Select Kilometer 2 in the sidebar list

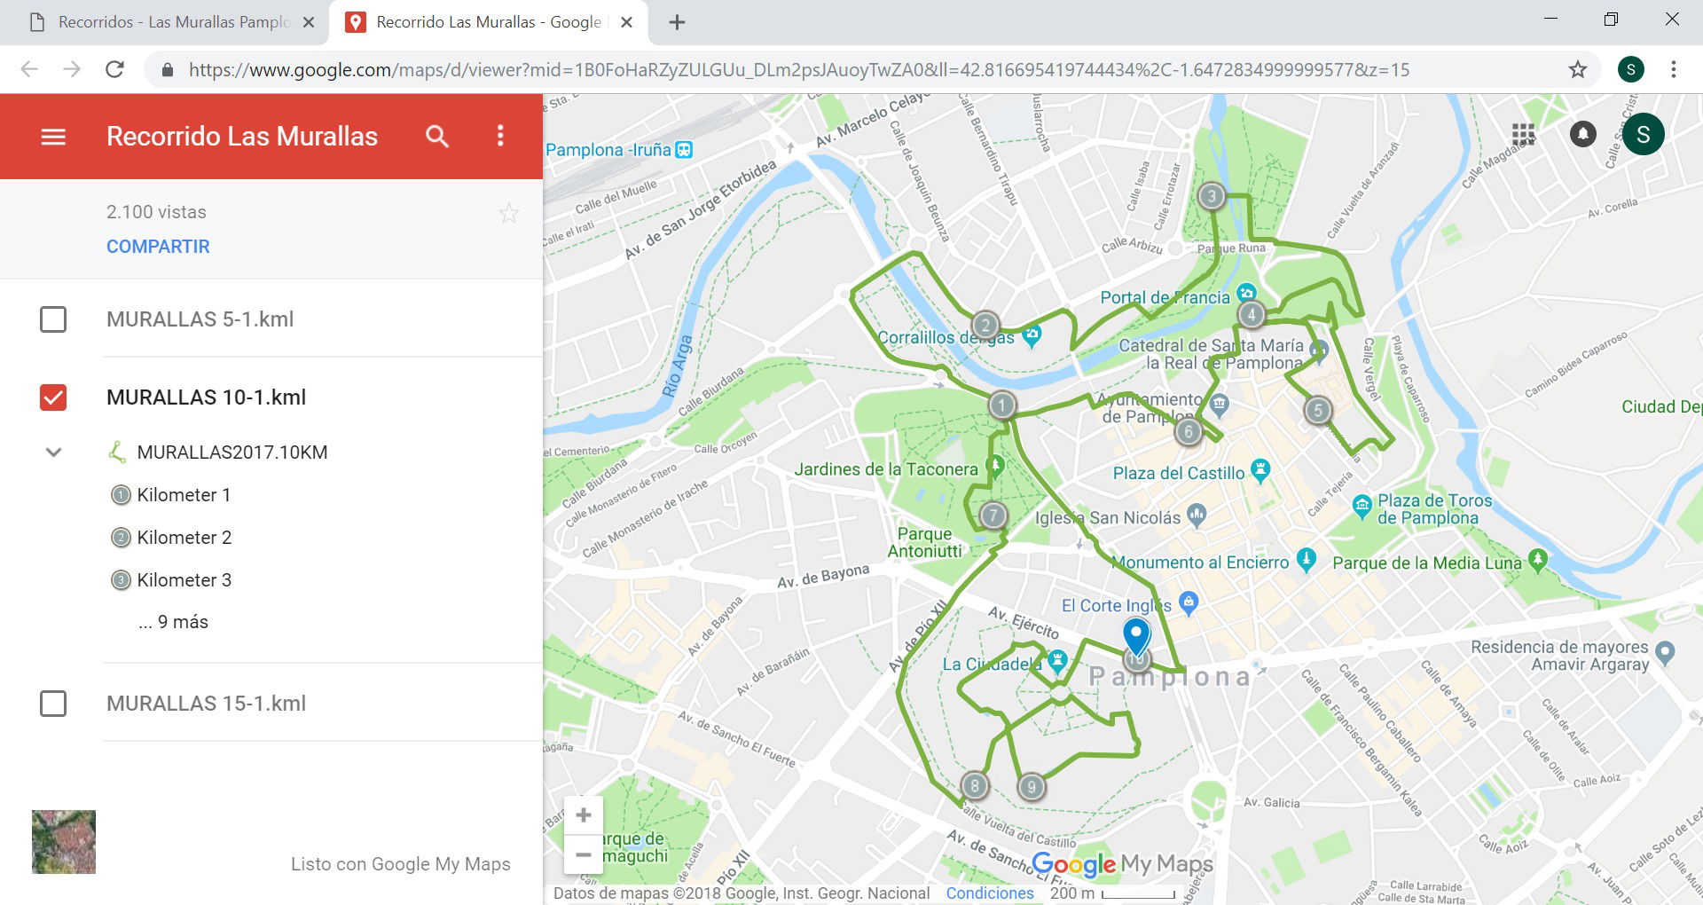coord(184,538)
